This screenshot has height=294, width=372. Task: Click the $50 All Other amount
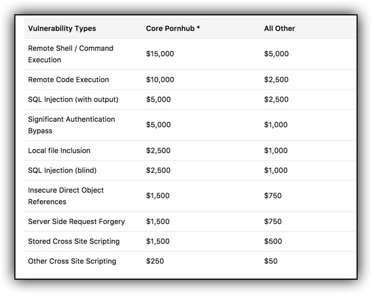[x=270, y=261]
